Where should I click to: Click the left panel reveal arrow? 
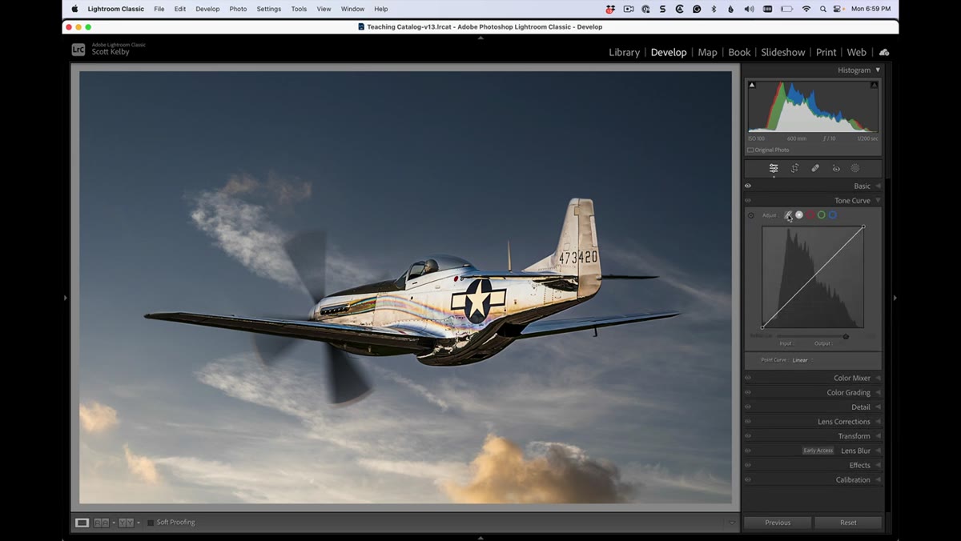tap(66, 298)
